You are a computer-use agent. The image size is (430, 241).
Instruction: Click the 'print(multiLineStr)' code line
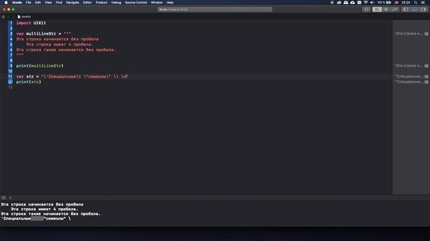click(40, 66)
